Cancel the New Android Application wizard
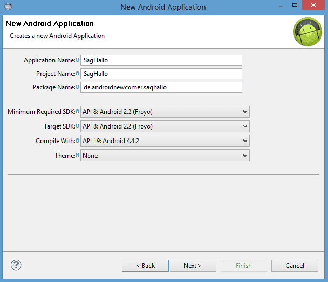Viewport: 328px width, 282px height. [295, 266]
